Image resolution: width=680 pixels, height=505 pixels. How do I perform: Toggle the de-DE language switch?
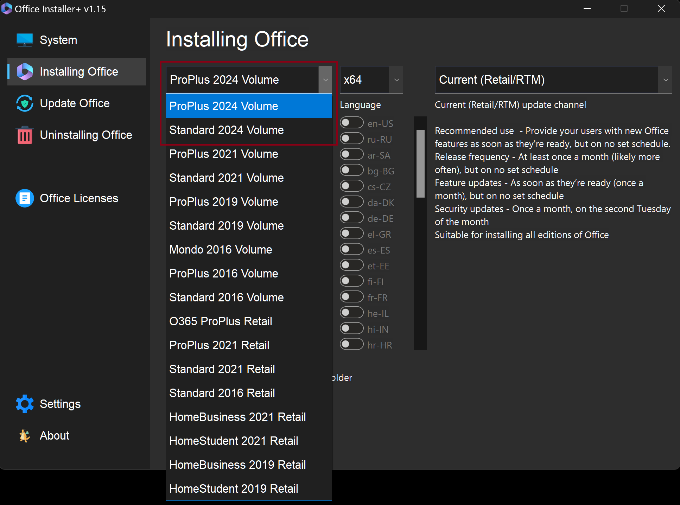click(x=351, y=218)
